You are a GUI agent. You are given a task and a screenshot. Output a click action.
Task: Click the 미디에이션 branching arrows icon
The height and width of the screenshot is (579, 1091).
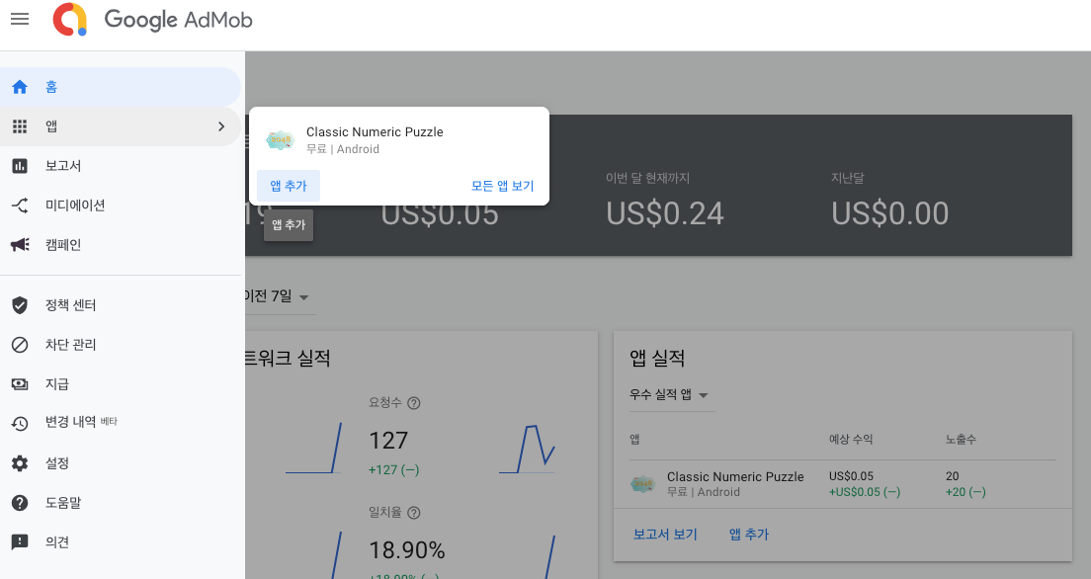[x=20, y=206]
